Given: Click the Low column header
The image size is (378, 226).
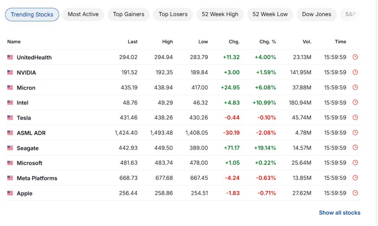Looking at the screenshot, I should click(x=203, y=42).
